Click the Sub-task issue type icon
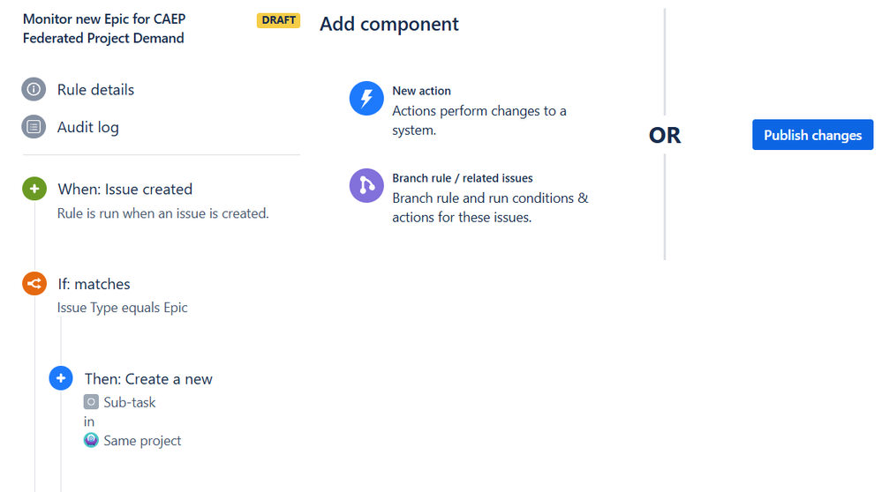This screenshot has height=492, width=882. click(91, 402)
